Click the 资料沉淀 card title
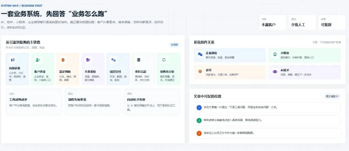 click(141, 72)
